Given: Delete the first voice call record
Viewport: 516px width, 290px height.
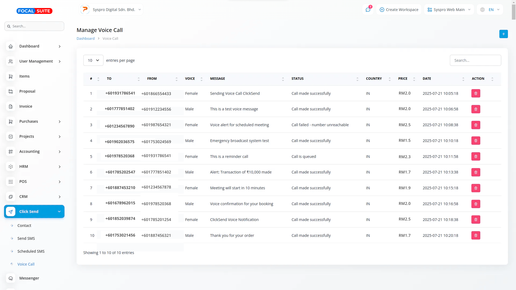Looking at the screenshot, I should [x=476, y=93].
